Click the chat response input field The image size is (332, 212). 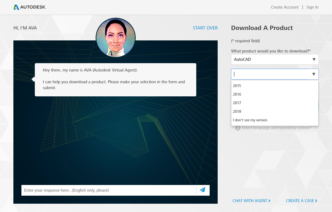109,190
